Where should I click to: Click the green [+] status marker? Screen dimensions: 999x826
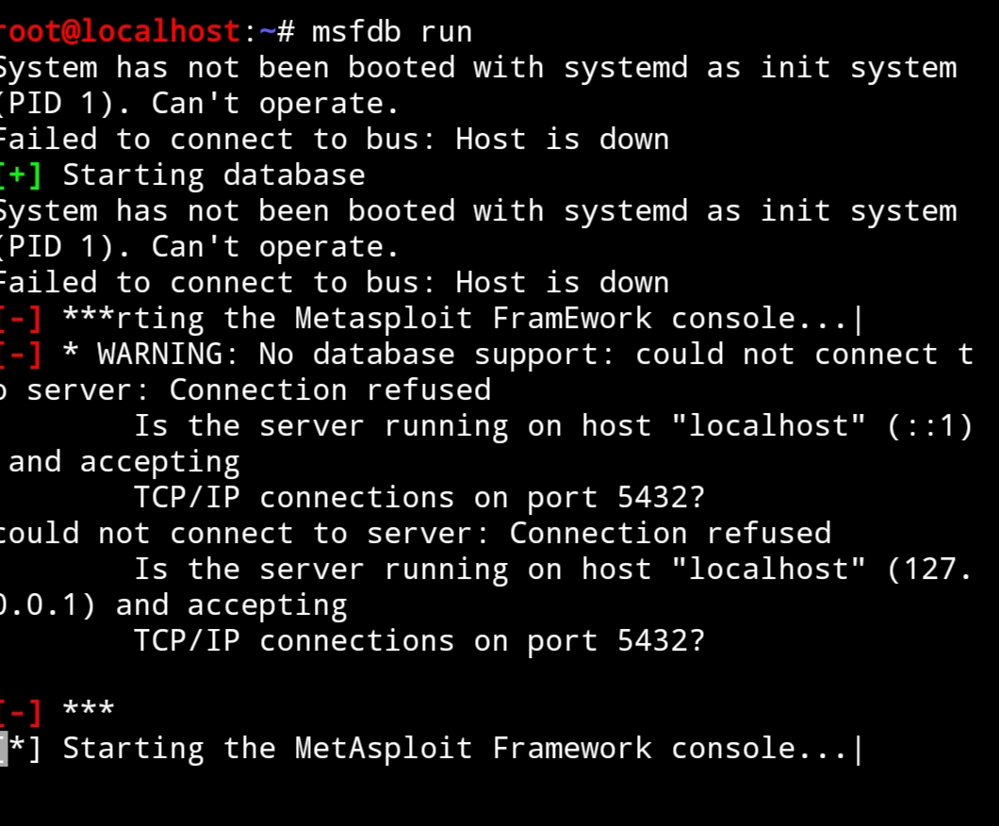(x=21, y=175)
